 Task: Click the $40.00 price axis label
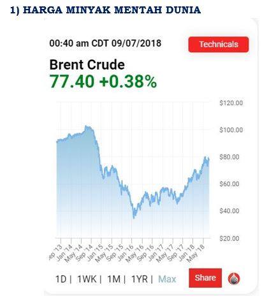click(229, 211)
